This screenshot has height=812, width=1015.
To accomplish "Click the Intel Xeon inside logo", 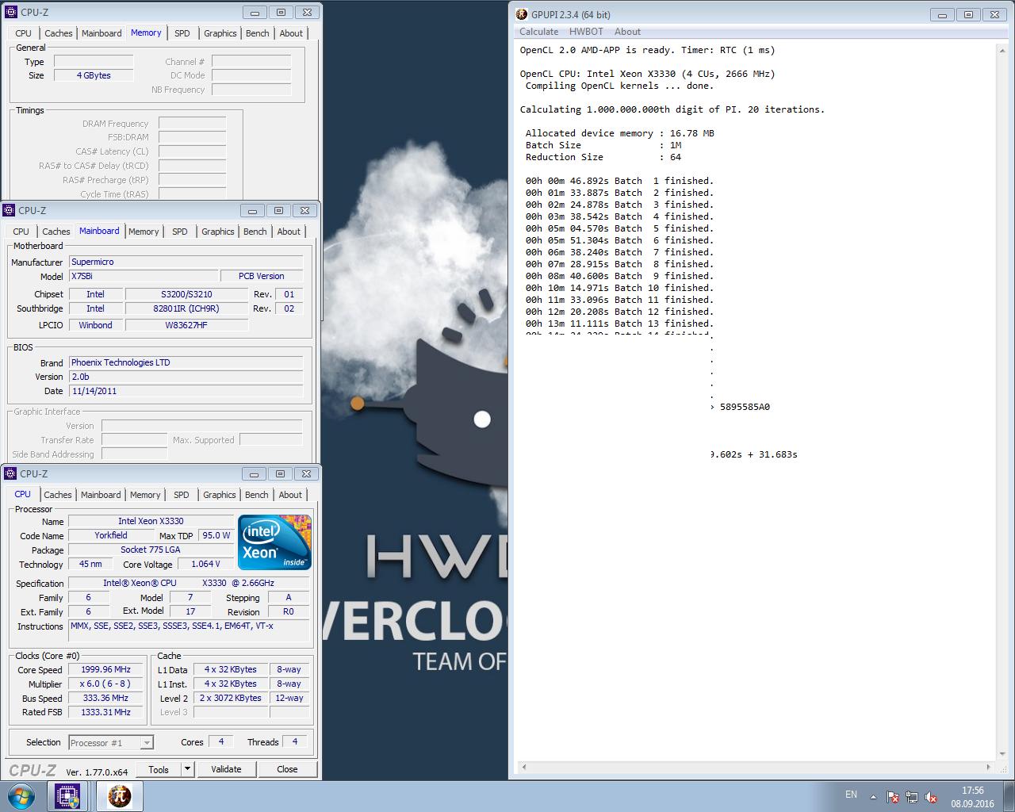I will click(274, 542).
